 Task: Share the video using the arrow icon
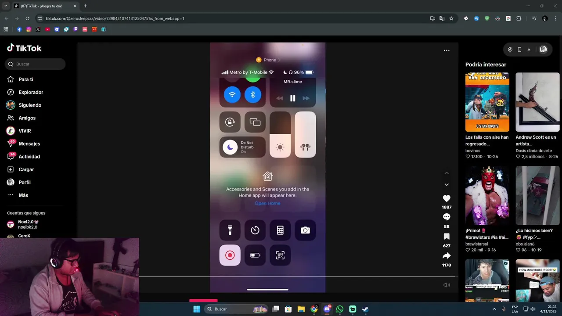[x=447, y=255]
